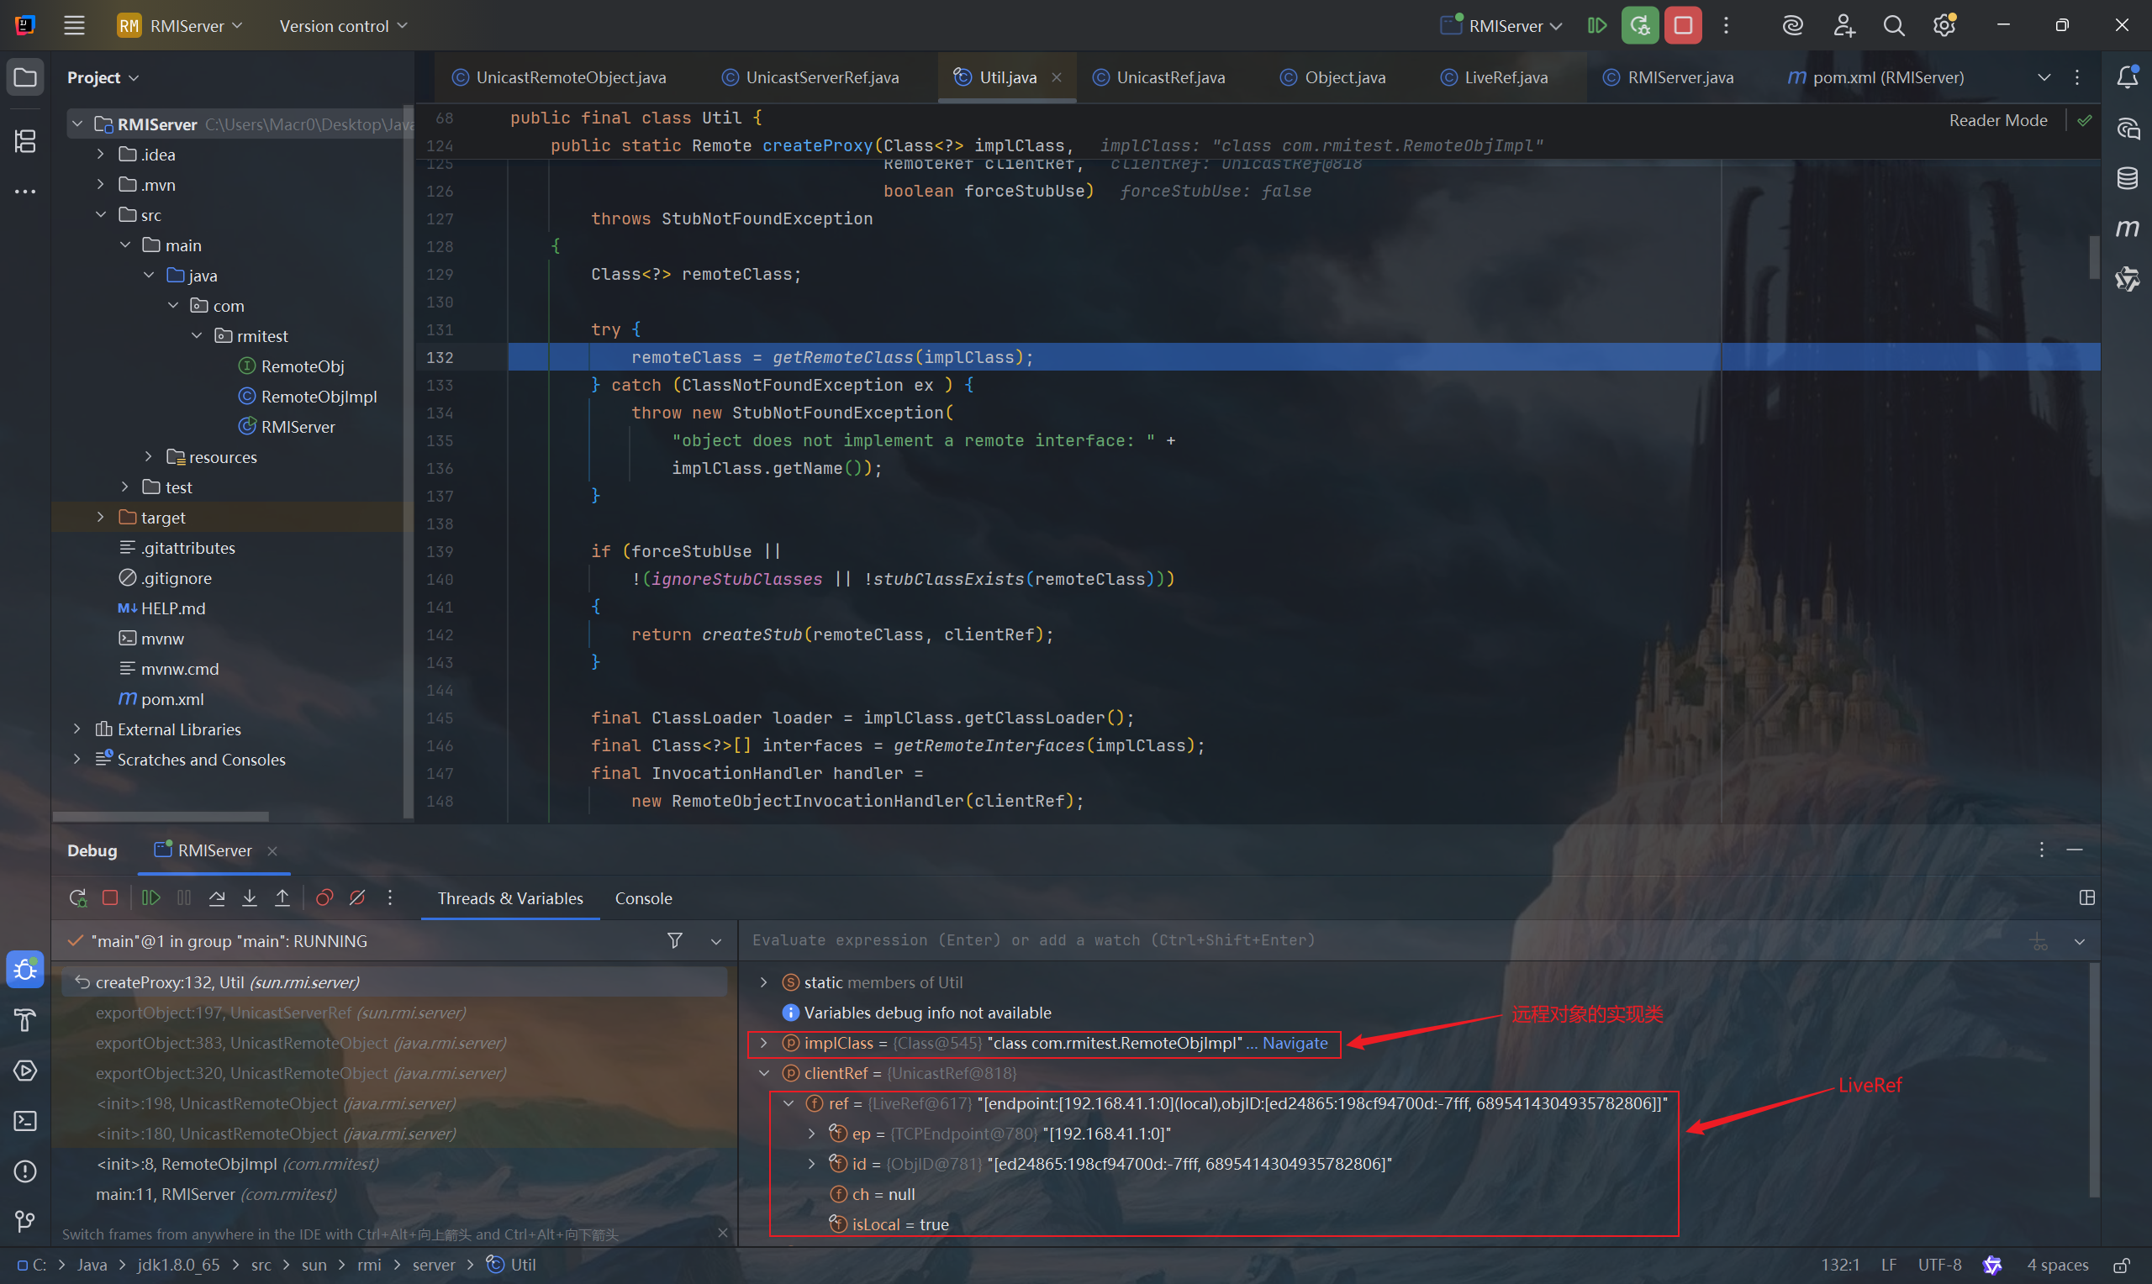The width and height of the screenshot is (2152, 1284).
Task: Click the Rerun debug icon in top toolbar
Action: pos(1640,25)
